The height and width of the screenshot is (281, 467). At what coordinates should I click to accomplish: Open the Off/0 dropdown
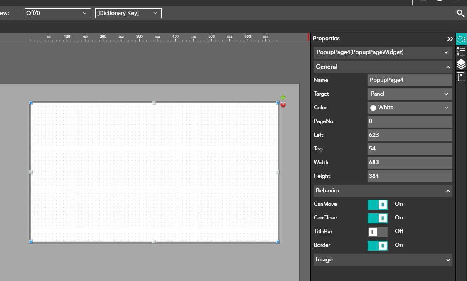point(57,13)
